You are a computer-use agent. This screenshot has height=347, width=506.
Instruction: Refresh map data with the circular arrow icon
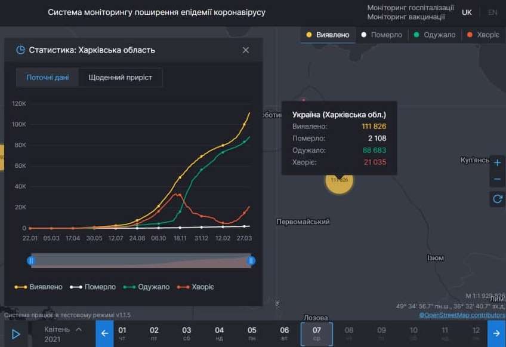(498, 199)
